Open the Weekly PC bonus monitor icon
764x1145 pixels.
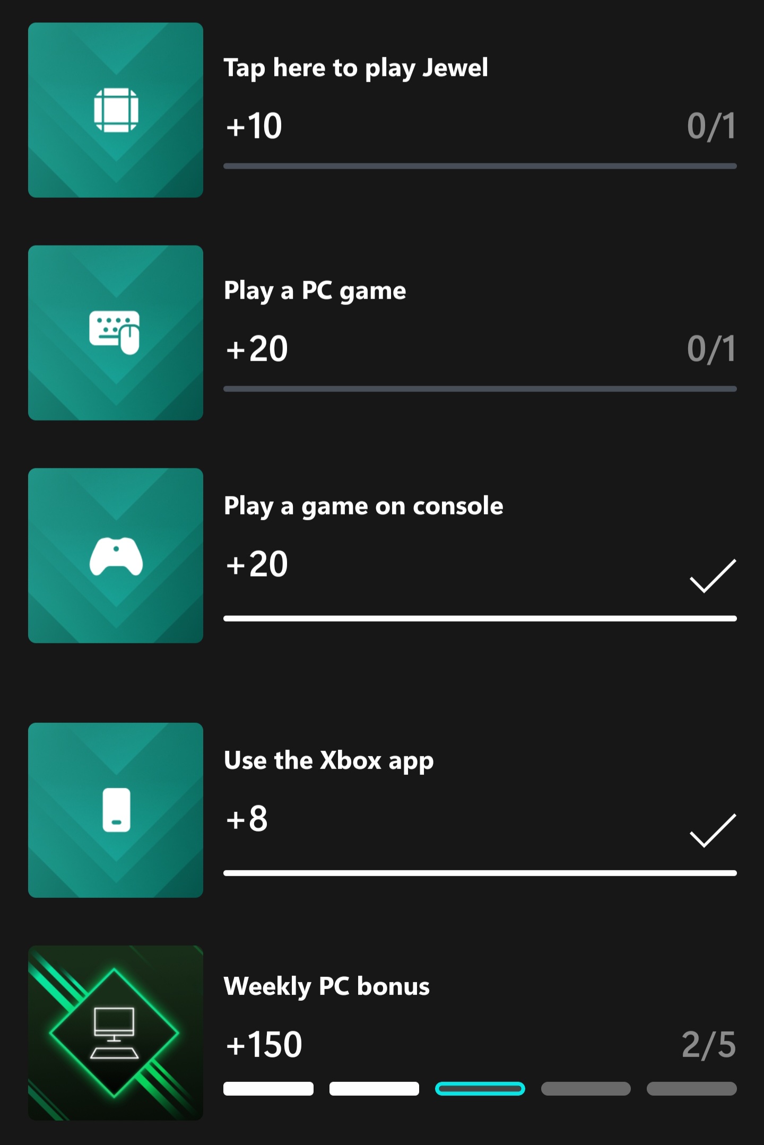pos(116,1033)
